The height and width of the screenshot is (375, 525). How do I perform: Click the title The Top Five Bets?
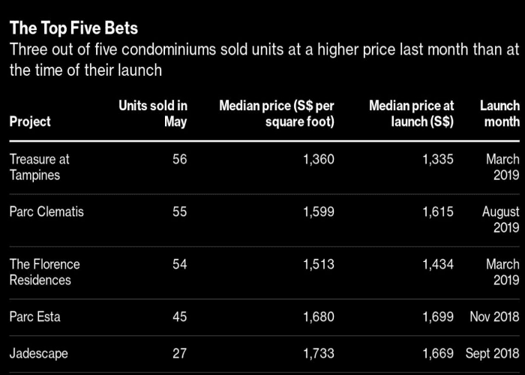[73, 28]
